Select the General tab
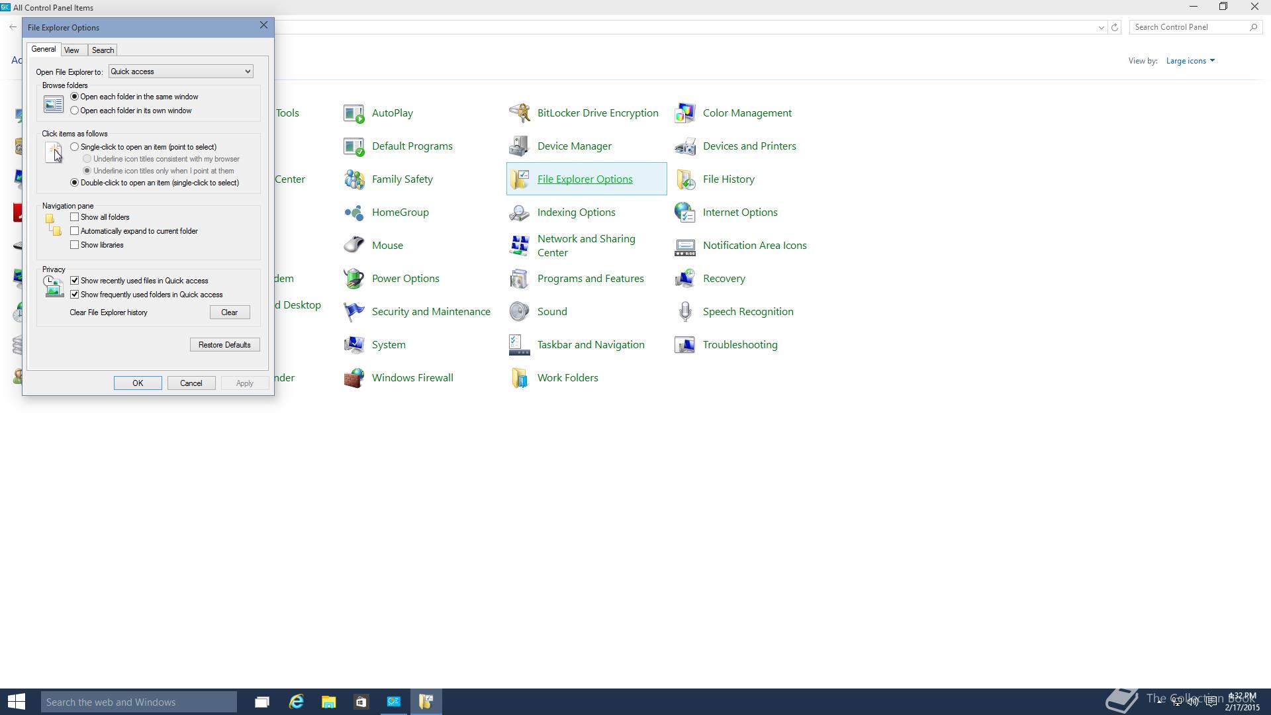Screen dimensions: 1271x715 click(44, 50)
